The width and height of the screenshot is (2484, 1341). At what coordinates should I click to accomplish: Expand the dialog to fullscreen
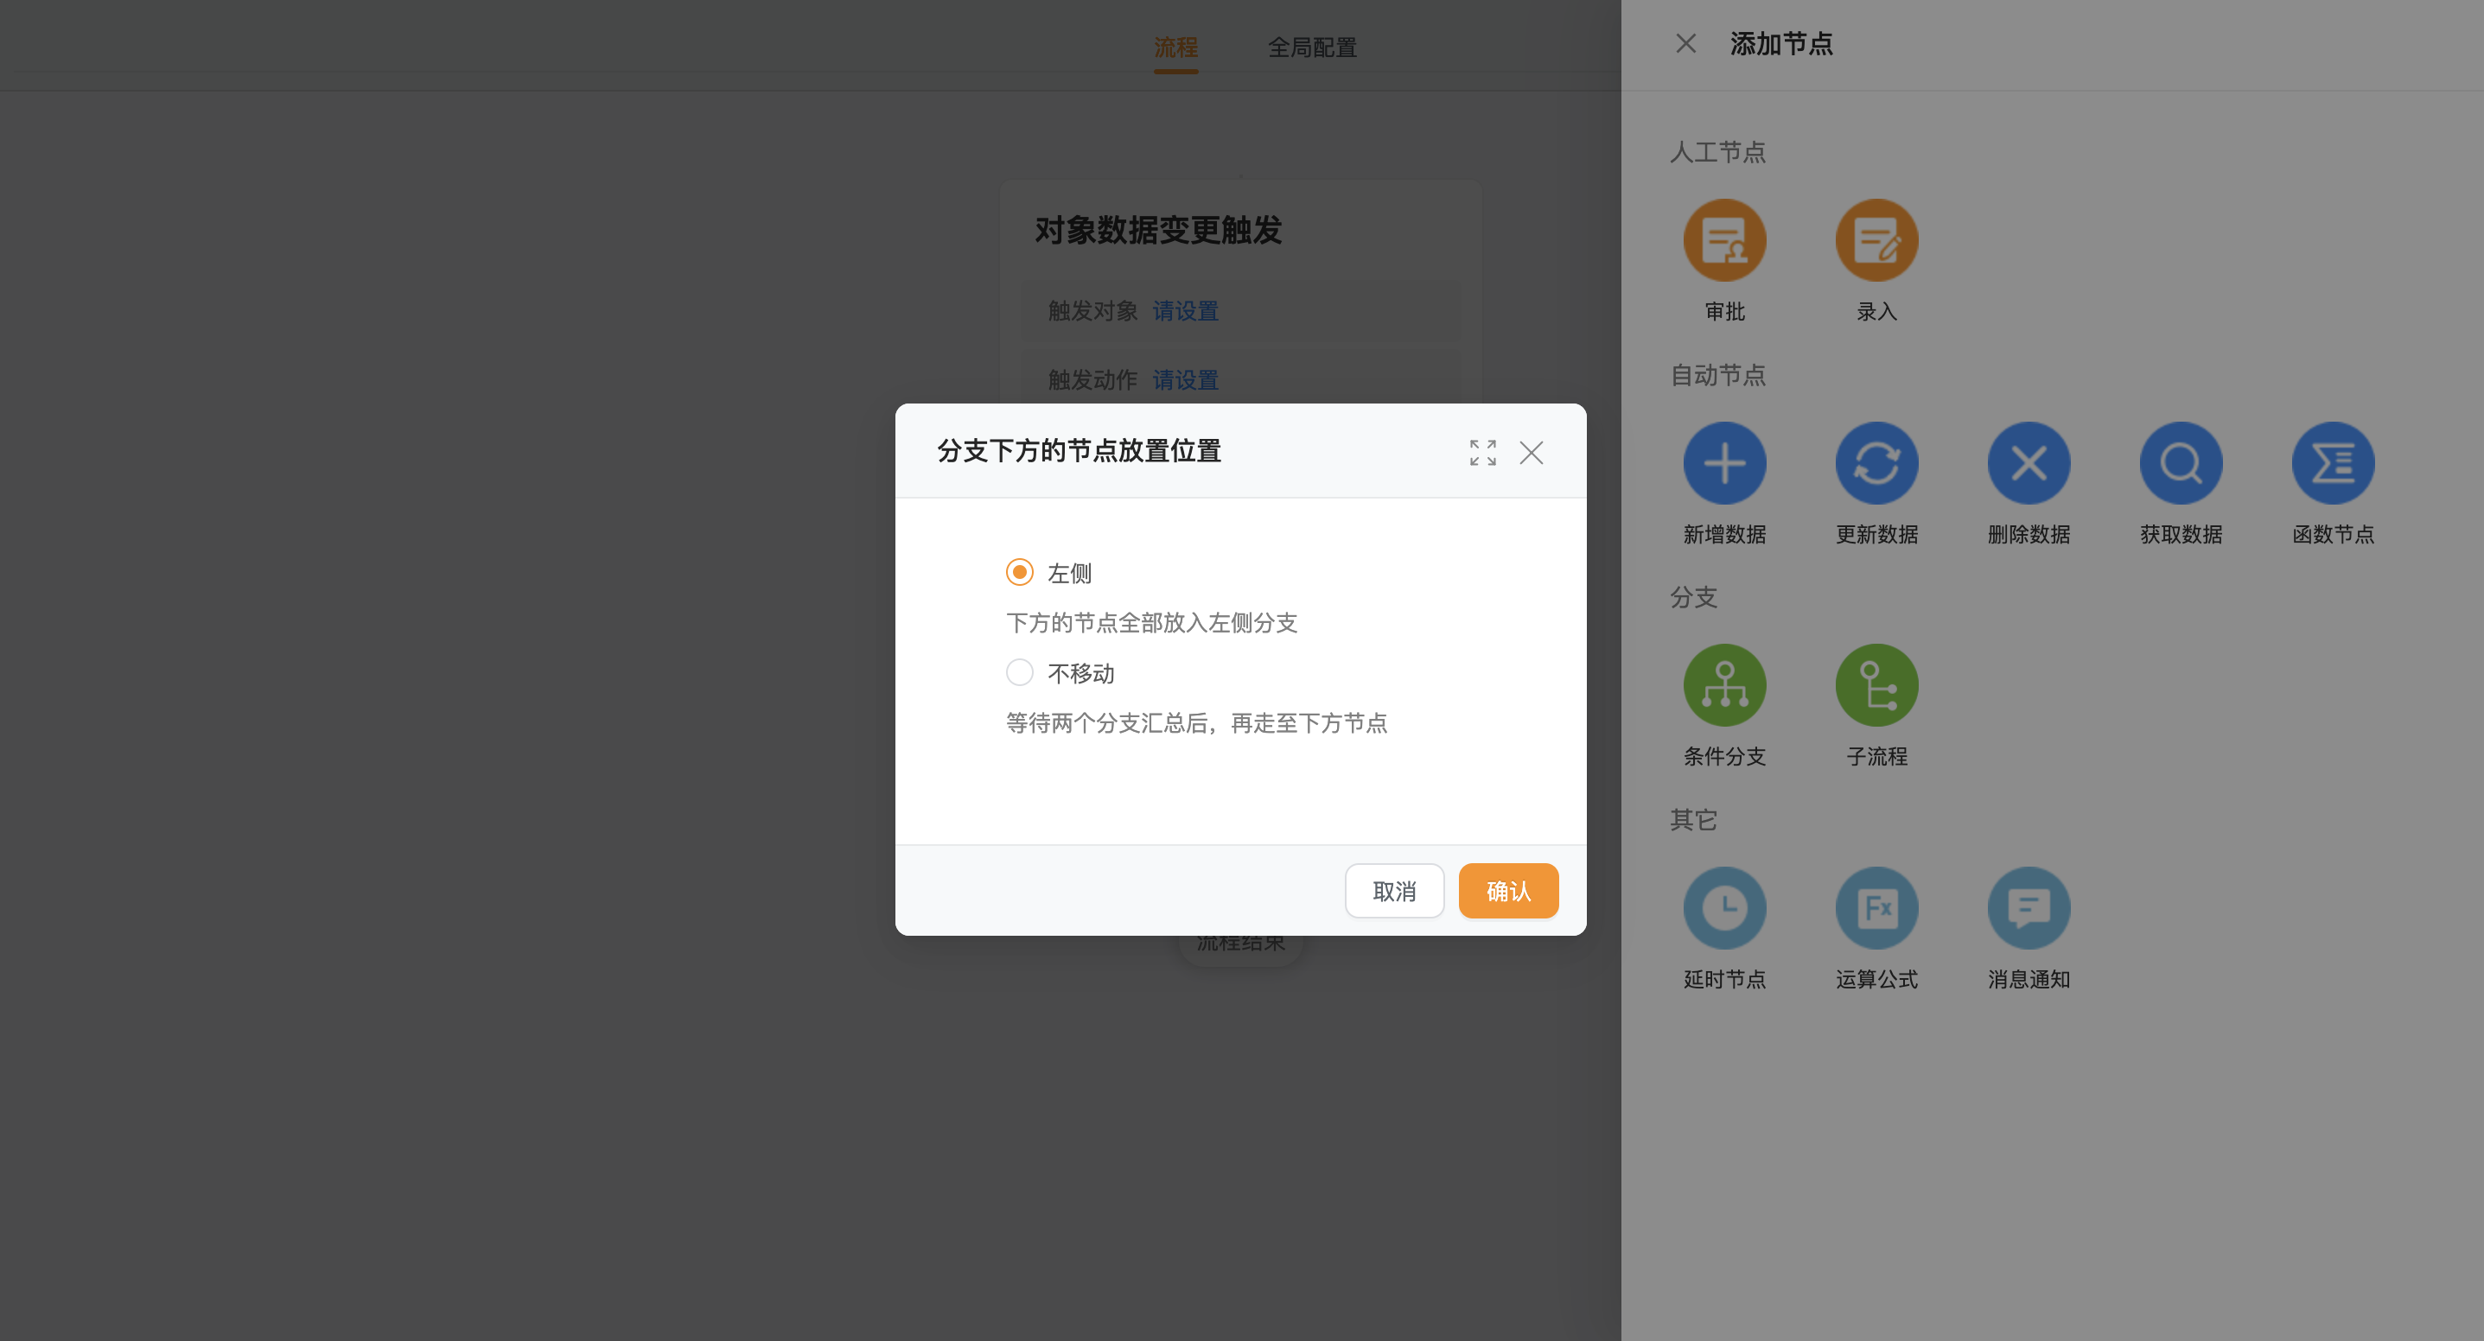click(x=1483, y=452)
